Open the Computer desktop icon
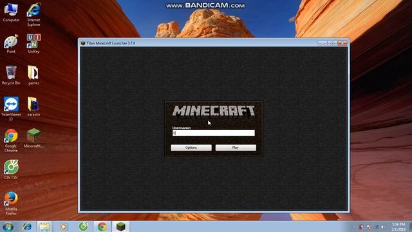This screenshot has height=232, width=412. click(11, 13)
